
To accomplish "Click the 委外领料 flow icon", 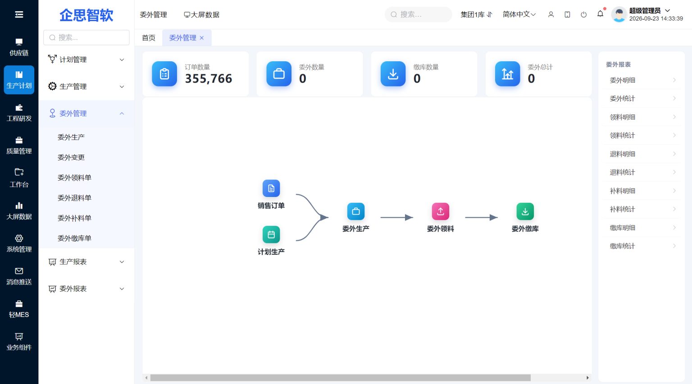I will pyautogui.click(x=441, y=211).
